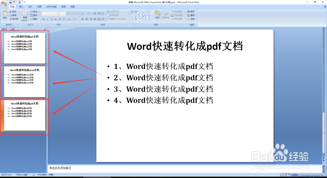The width and height of the screenshot is (327, 178).
Task: Switch to Insert (插入) tab
Action: point(21,7)
